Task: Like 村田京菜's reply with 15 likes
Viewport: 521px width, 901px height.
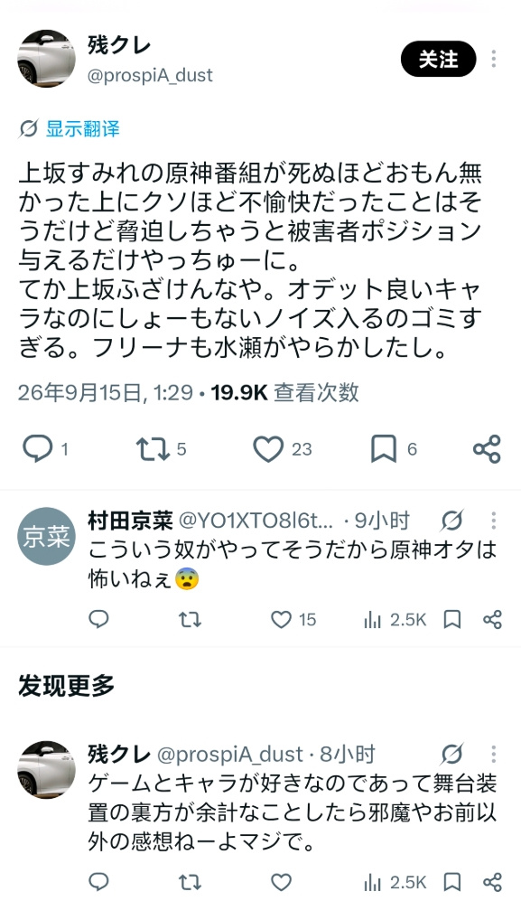Action: point(281,619)
